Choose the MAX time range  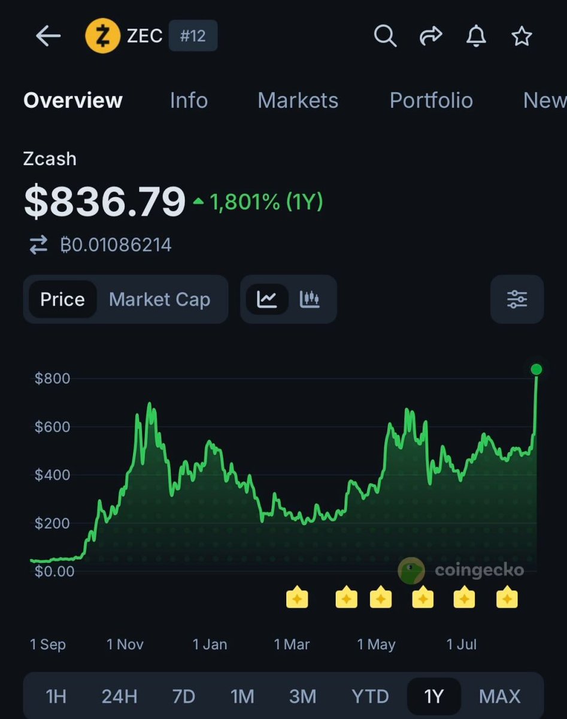click(499, 697)
